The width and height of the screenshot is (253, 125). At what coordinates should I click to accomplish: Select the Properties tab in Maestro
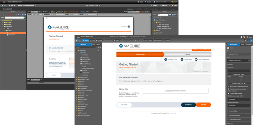point(233,45)
